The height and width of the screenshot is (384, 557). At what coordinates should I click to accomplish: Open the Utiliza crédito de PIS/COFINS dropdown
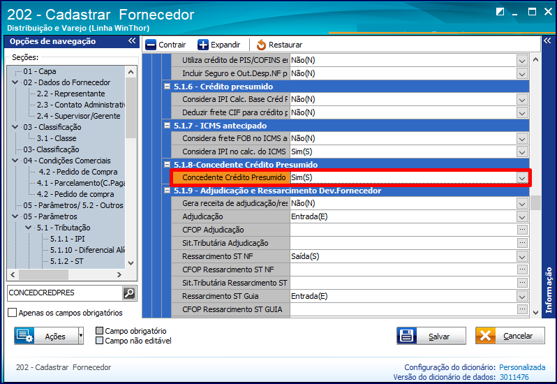click(x=522, y=61)
